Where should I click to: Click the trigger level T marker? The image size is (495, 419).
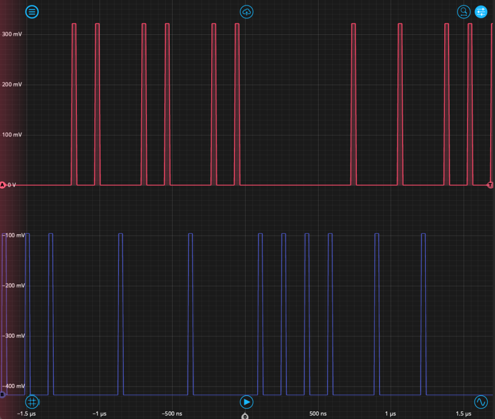pyautogui.click(x=490, y=185)
